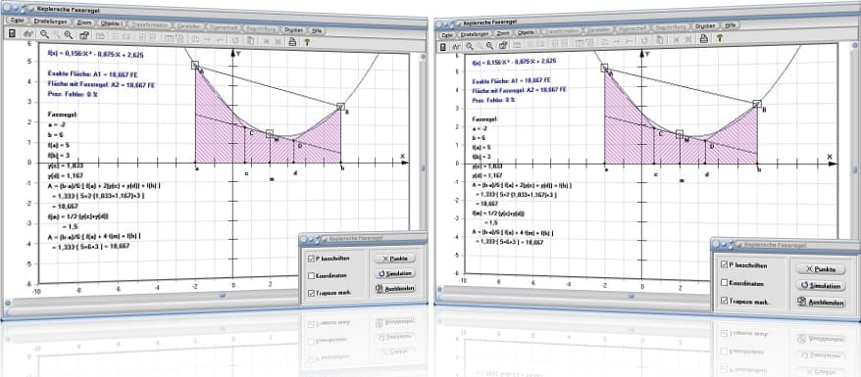This screenshot has width=861, height=377.
Task: Enable Koordinaten checkbox in left dialog
Action: [x=311, y=275]
